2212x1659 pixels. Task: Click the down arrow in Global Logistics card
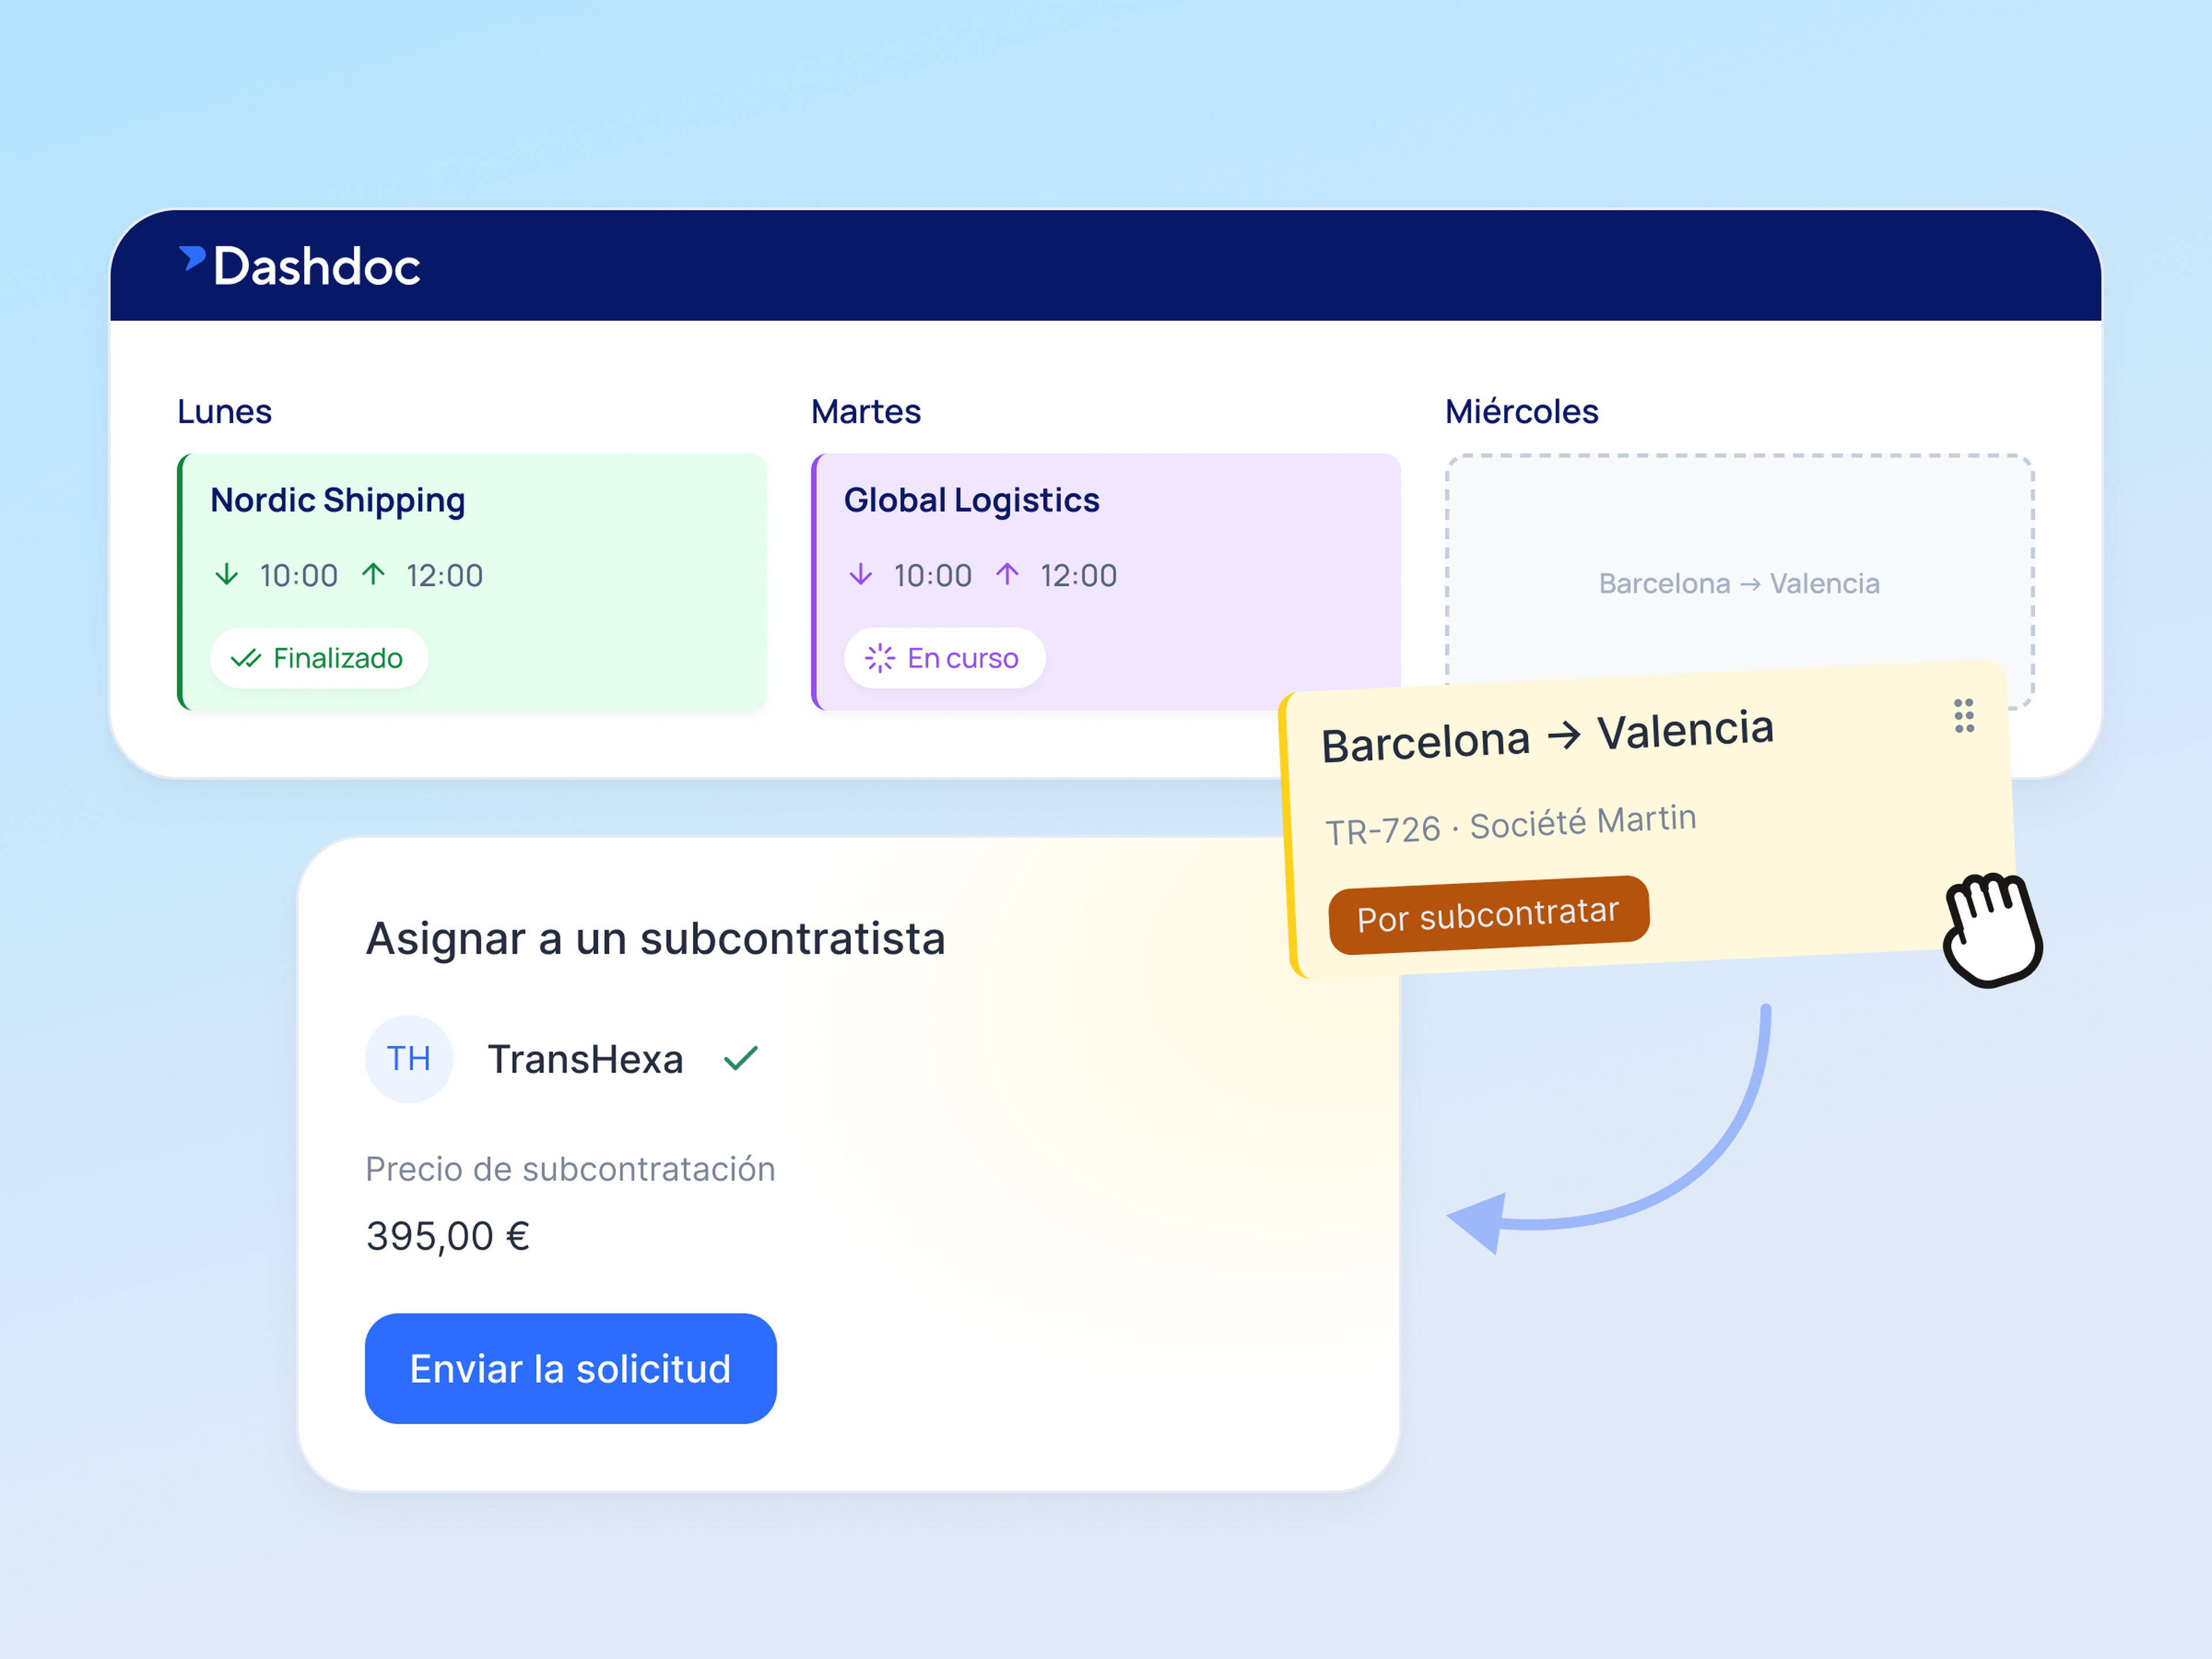coord(861,574)
